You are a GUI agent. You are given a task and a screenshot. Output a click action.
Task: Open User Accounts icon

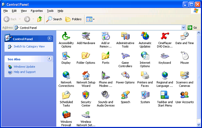coord(184,95)
